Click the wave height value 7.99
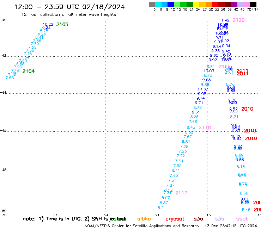This screenshot has width=261, height=229. 177,166
